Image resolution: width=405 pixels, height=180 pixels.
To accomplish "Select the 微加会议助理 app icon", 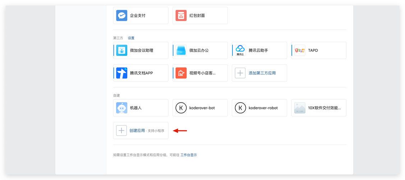I will click(x=122, y=50).
